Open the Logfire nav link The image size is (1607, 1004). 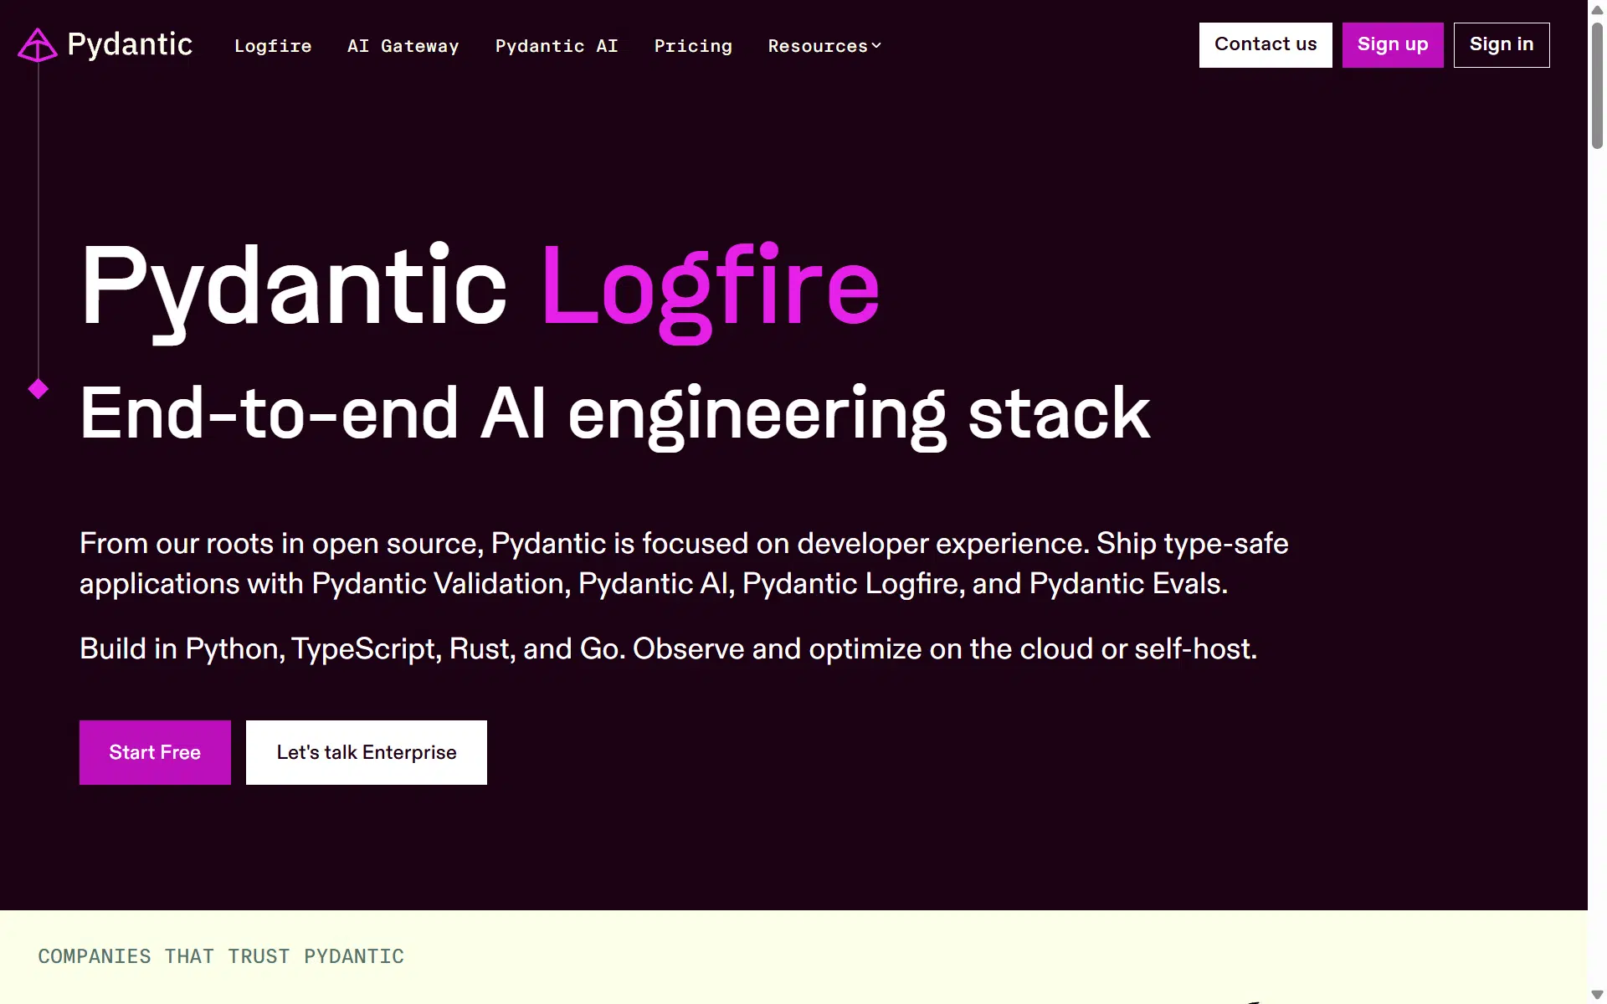tap(273, 46)
